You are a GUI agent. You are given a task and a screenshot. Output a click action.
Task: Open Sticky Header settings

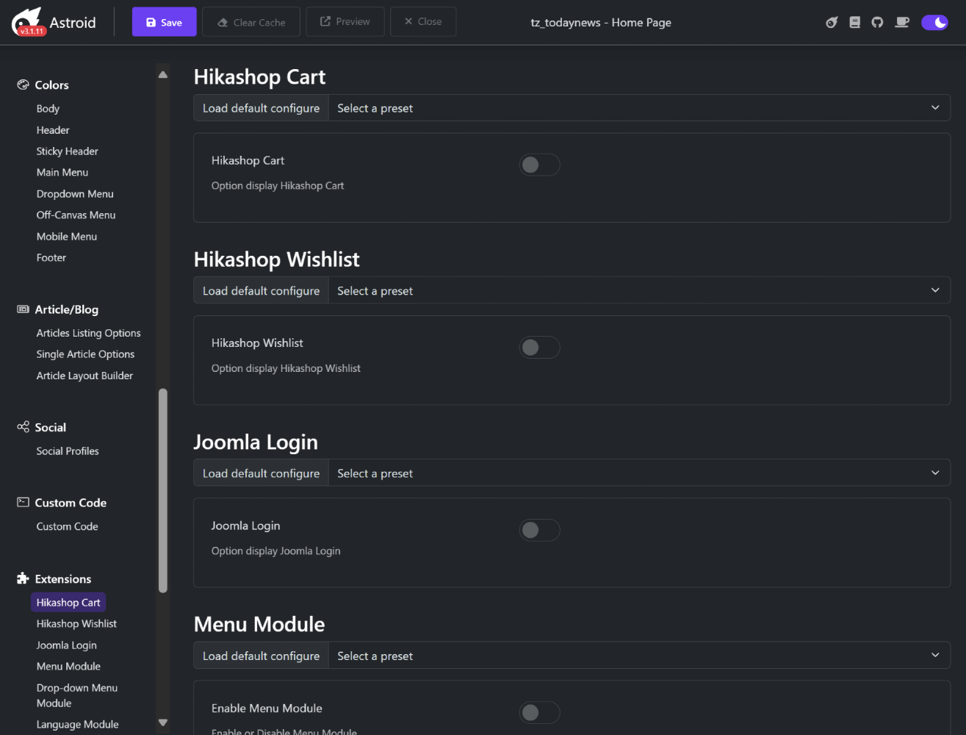(67, 151)
